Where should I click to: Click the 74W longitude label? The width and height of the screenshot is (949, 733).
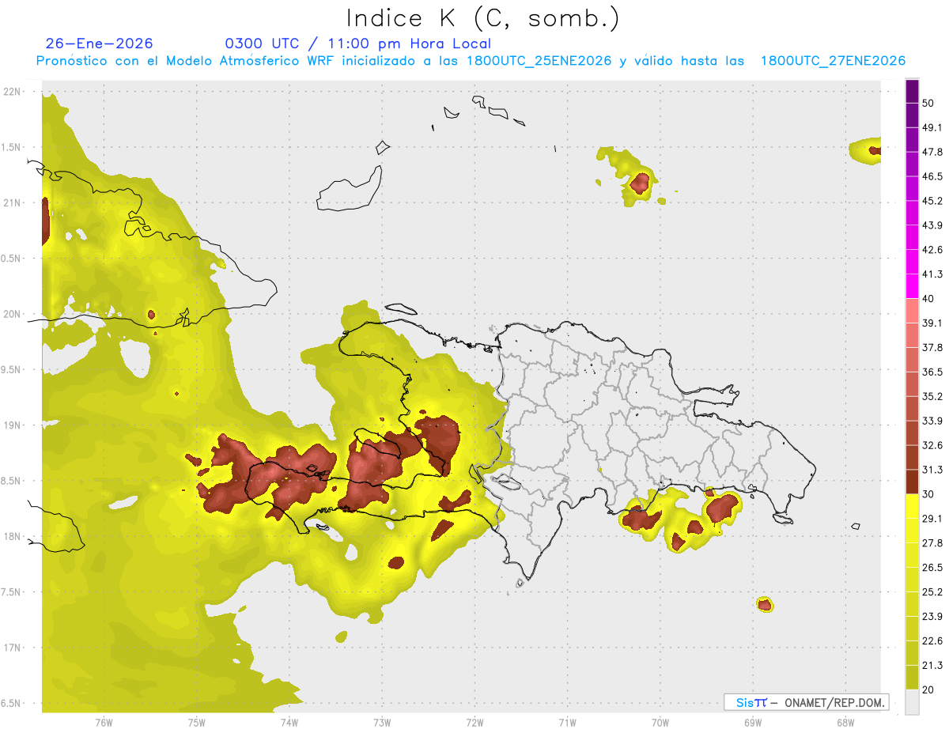(x=289, y=723)
